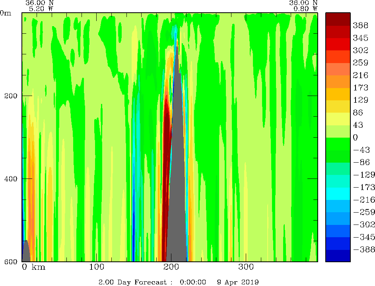
Task: Click the '36.00 N 5.20 W' start coordinate
Action: [39, 6]
